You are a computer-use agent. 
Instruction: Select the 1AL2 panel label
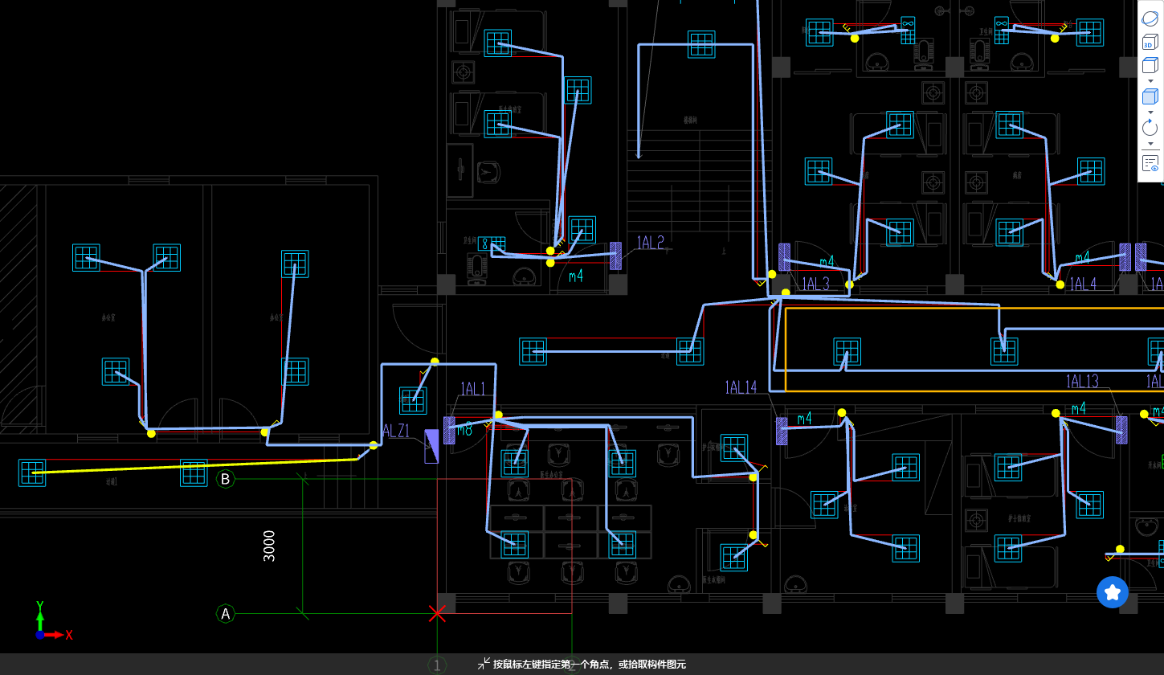click(651, 242)
